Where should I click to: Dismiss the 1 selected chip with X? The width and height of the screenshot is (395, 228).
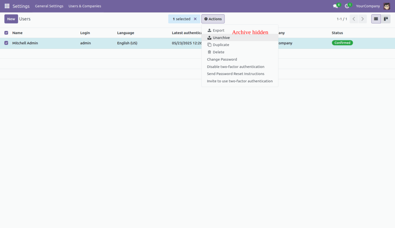[x=195, y=18]
